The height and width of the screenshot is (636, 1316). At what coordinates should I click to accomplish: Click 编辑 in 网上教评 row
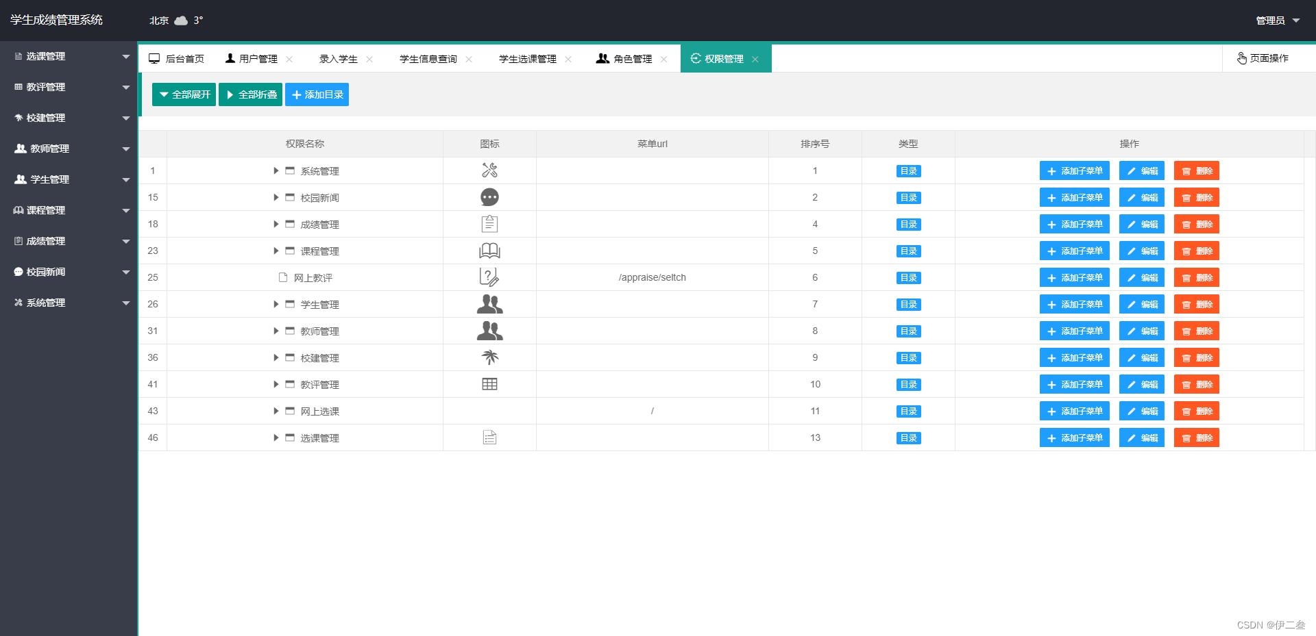pos(1141,277)
